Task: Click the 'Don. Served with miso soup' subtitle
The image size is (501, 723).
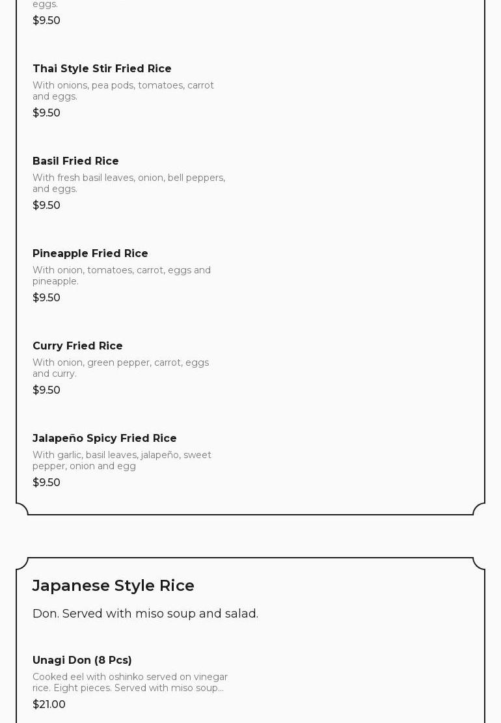Action: pyautogui.click(x=145, y=613)
